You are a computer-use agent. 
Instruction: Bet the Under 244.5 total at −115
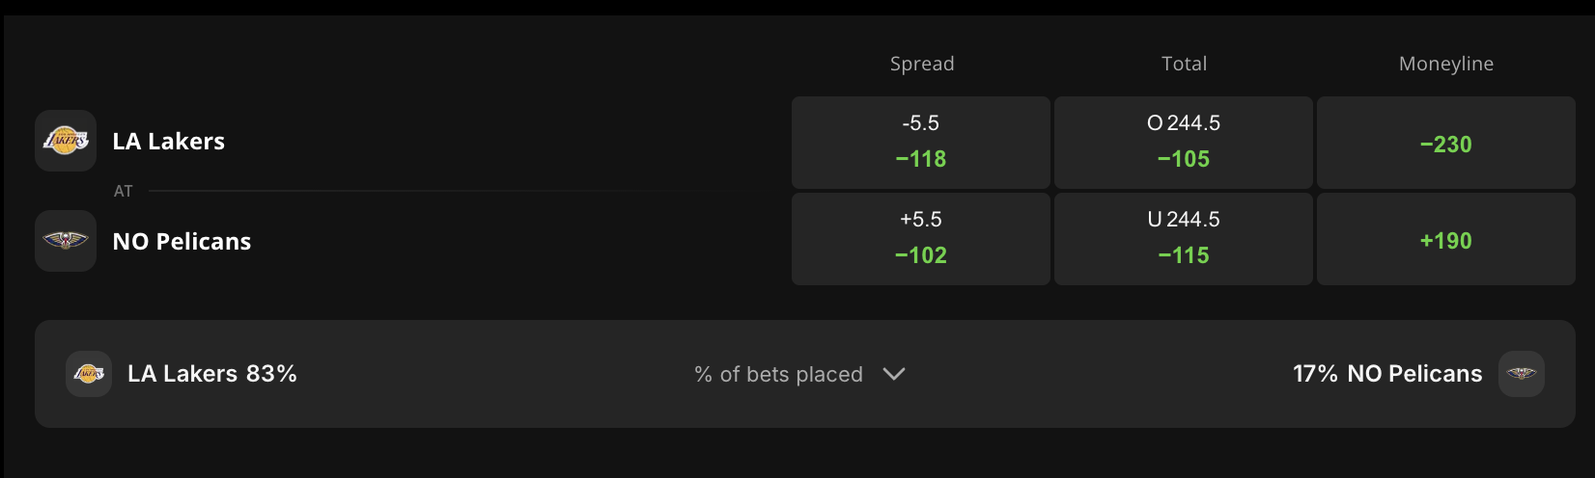coord(1184,239)
